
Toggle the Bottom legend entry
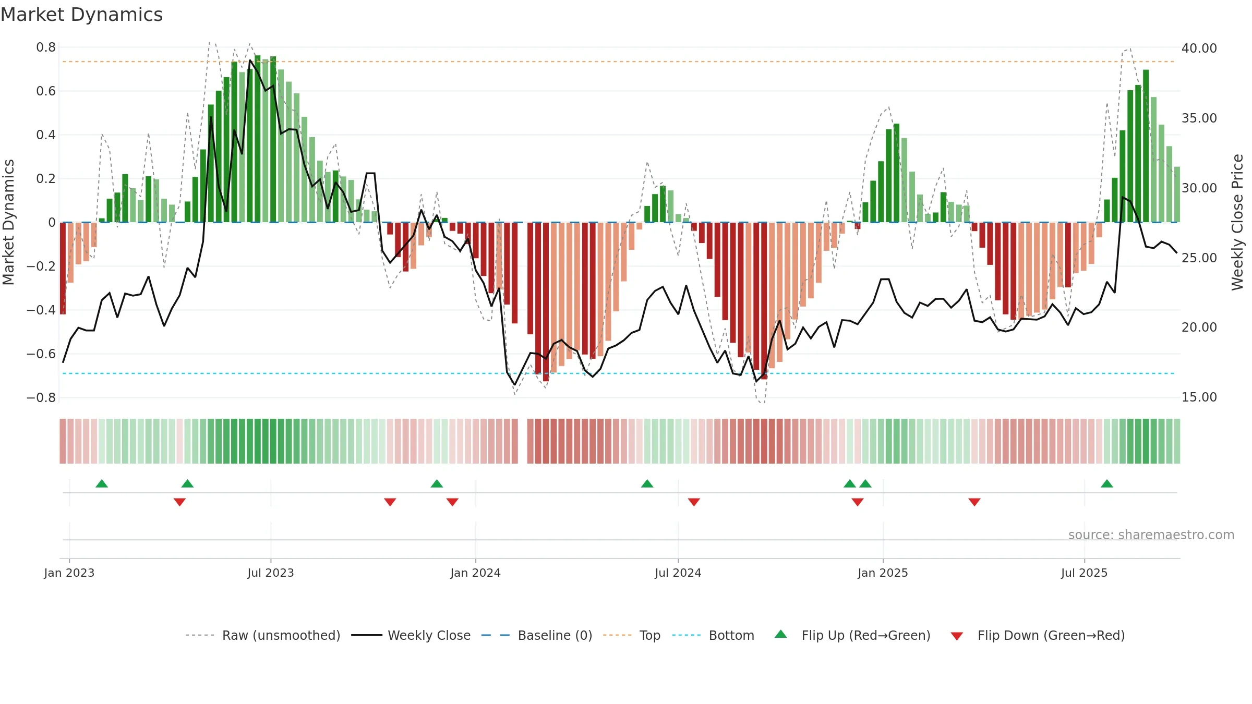click(x=713, y=635)
